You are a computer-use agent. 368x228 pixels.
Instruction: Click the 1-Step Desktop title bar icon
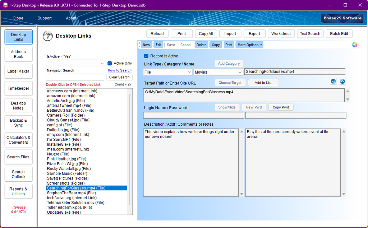click(x=5, y=5)
